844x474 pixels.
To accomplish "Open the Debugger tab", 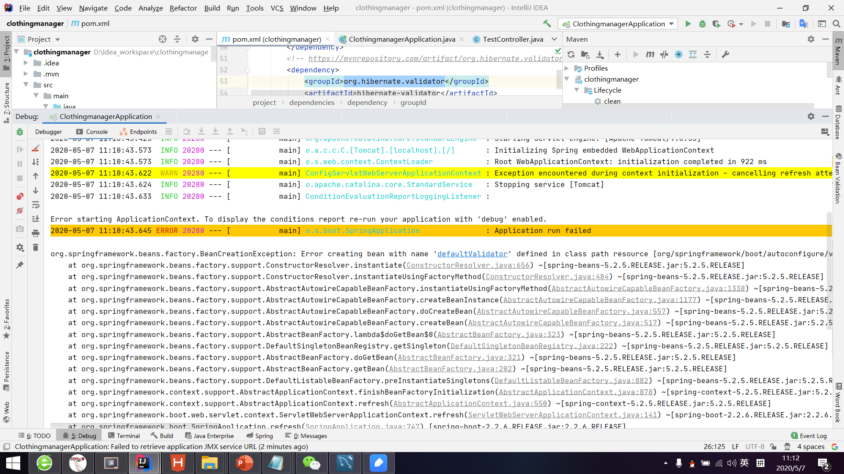I will click(48, 132).
